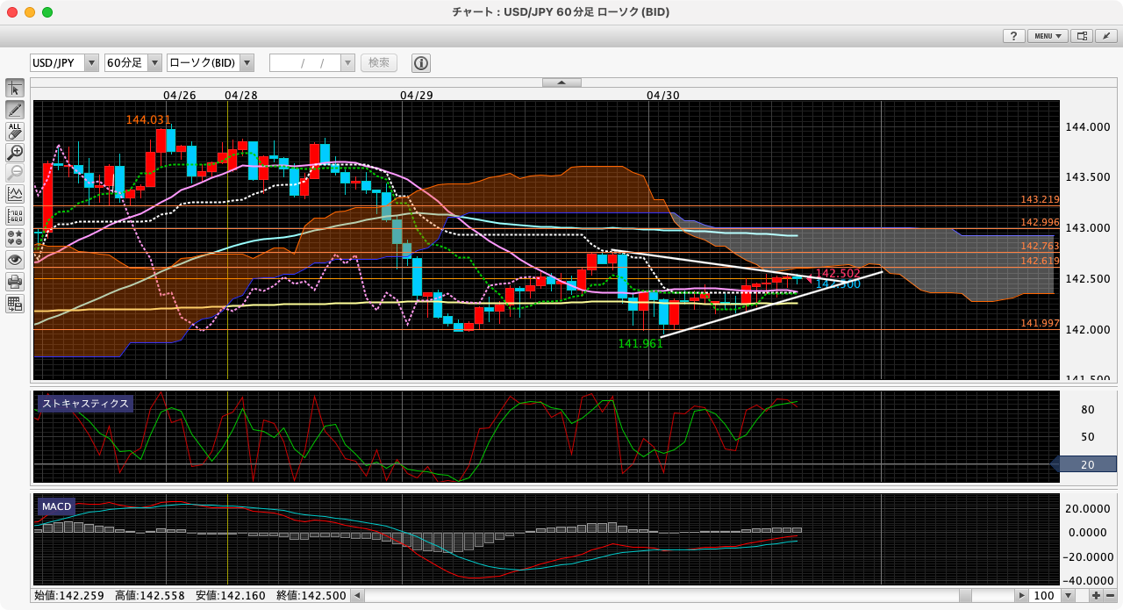Collapse the top panel expander arrow
This screenshot has height=610, width=1123.
[x=561, y=83]
